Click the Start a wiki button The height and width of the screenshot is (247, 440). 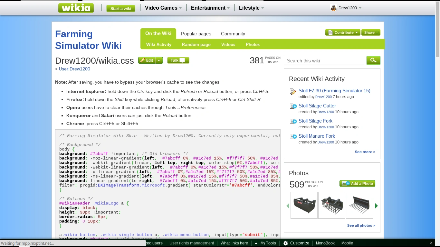[121, 8]
